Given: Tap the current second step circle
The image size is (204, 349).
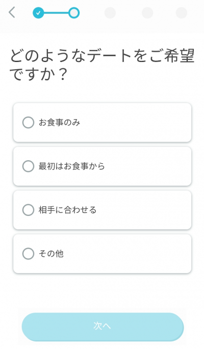Looking at the screenshot, I should [74, 13].
